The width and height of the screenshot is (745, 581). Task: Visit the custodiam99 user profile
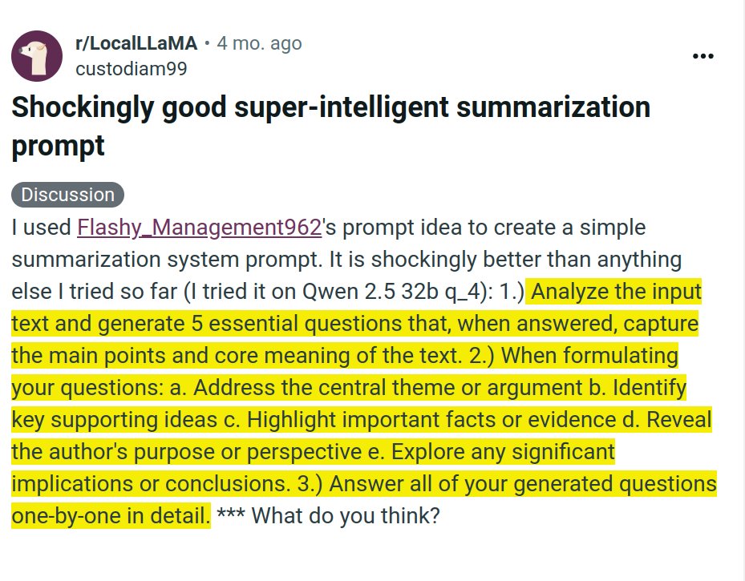coord(131,68)
